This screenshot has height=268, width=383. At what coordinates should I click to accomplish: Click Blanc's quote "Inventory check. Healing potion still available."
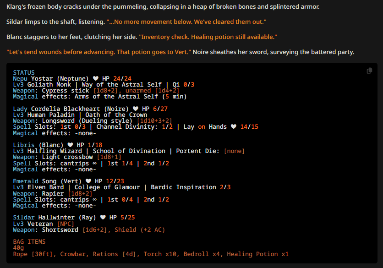[x=208, y=37]
